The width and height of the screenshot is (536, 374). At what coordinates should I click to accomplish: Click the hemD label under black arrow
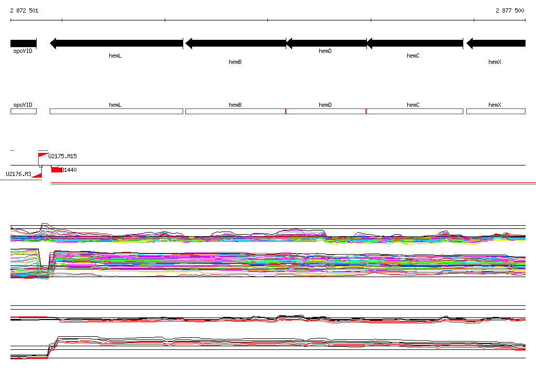click(x=325, y=51)
